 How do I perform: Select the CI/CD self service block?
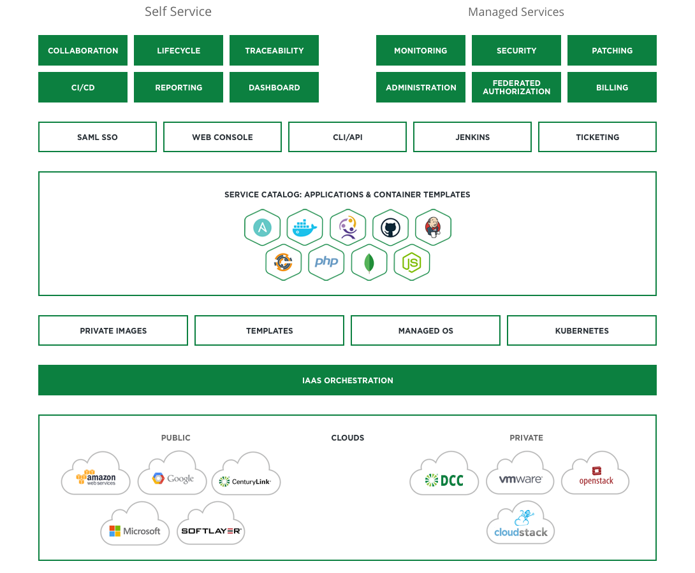click(83, 87)
